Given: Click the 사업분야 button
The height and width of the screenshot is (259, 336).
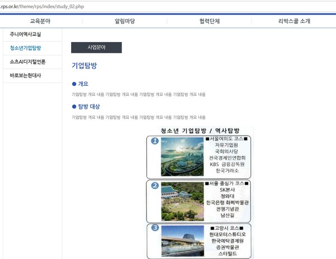Looking at the screenshot, I should (96, 48).
